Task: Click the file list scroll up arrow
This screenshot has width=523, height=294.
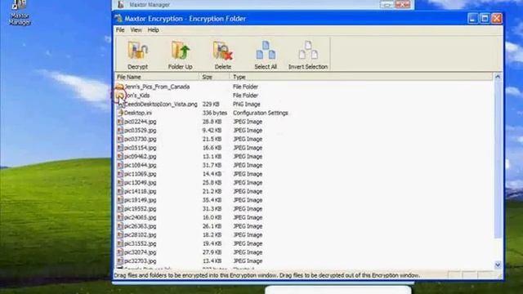Action: (498, 77)
